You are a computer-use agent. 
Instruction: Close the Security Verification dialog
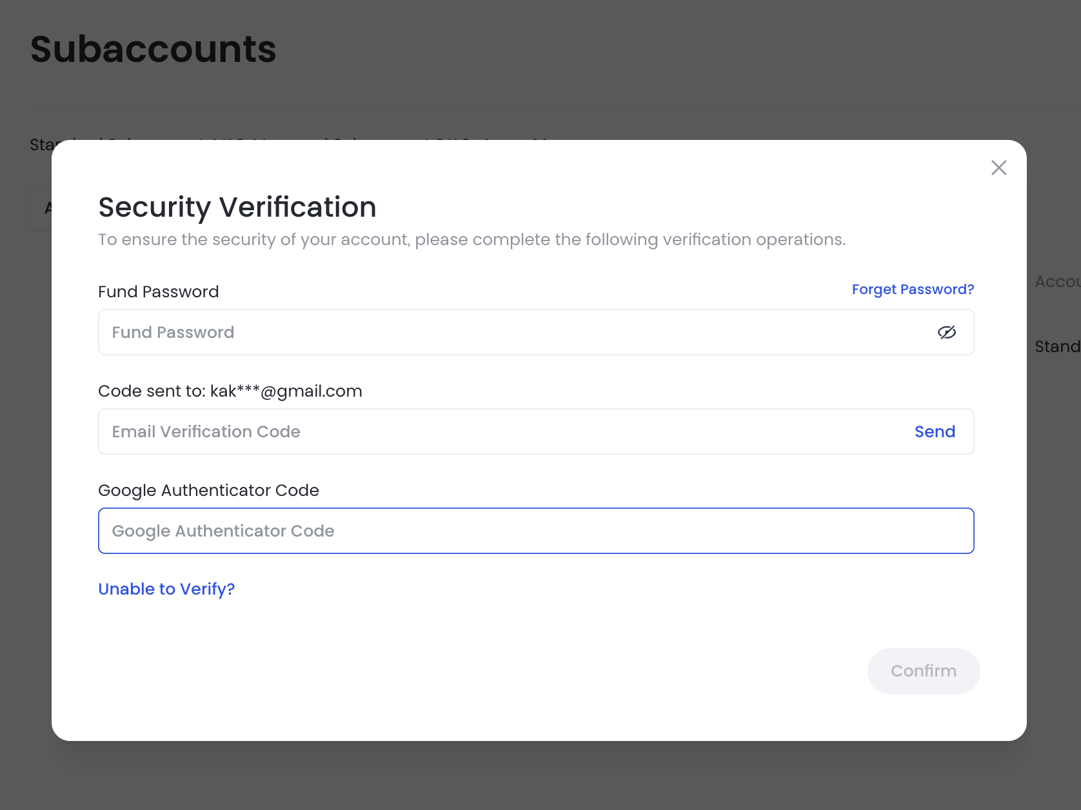998,168
